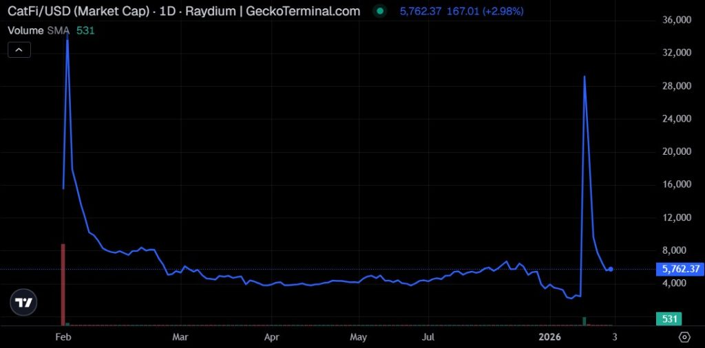
Task: Click the red volume bar at February
Action: (63, 285)
